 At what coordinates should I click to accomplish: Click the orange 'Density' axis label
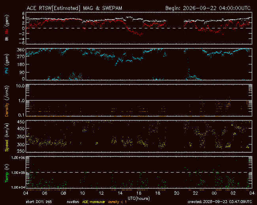[x=7, y=110]
